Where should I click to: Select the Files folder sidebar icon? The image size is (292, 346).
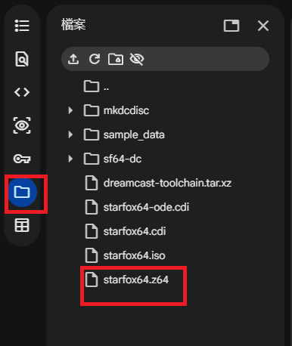(22, 192)
